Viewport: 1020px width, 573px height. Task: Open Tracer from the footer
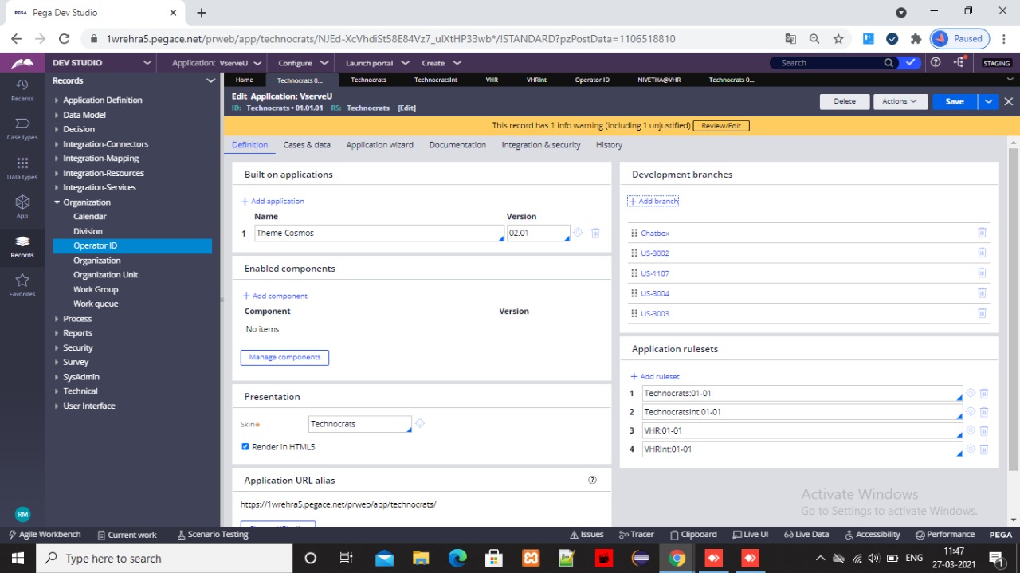pyautogui.click(x=637, y=535)
